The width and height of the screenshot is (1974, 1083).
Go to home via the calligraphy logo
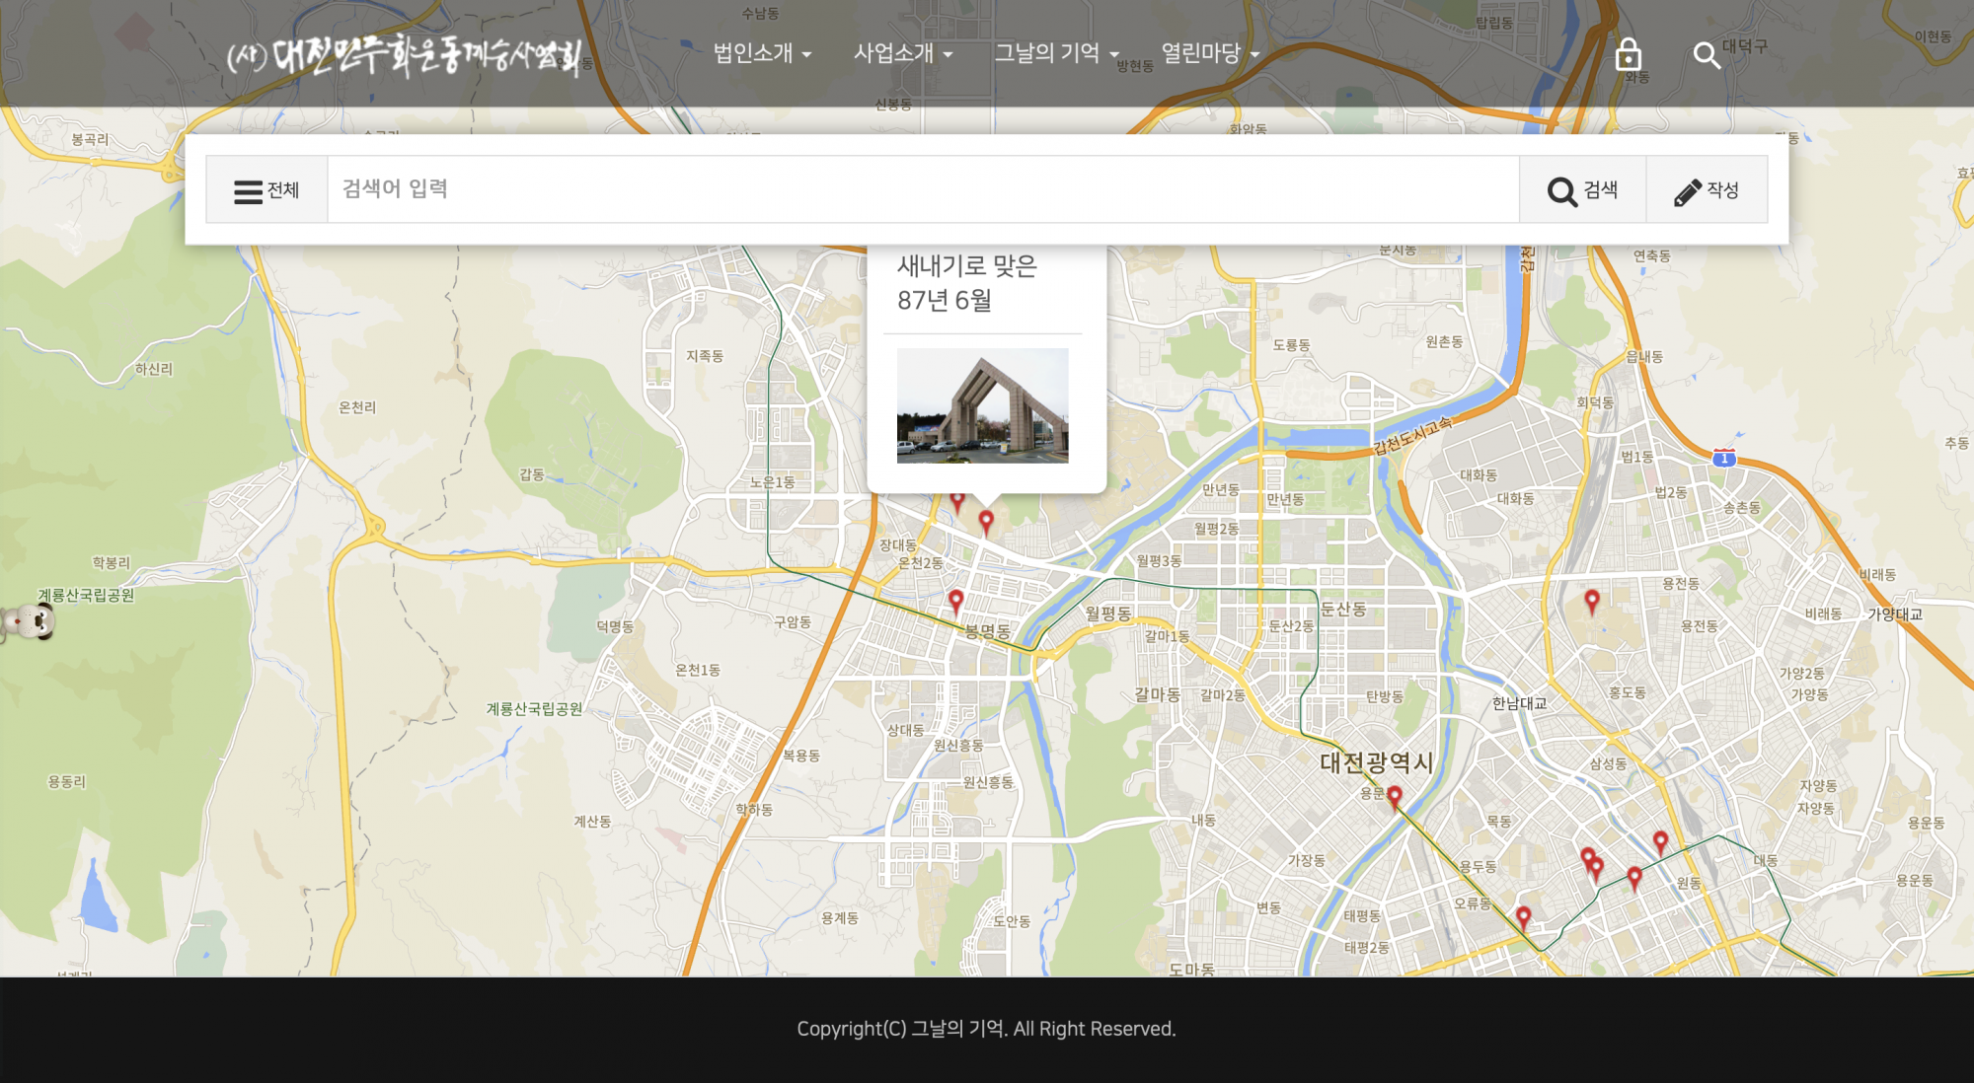point(405,56)
